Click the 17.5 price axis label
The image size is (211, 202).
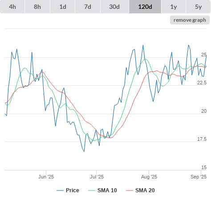[x=202, y=139]
